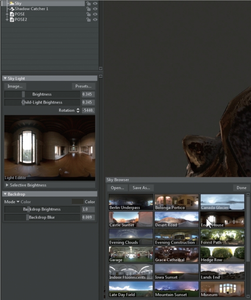The image size is (251, 300).
Task: Click the POSE object icon
Action: point(12,14)
